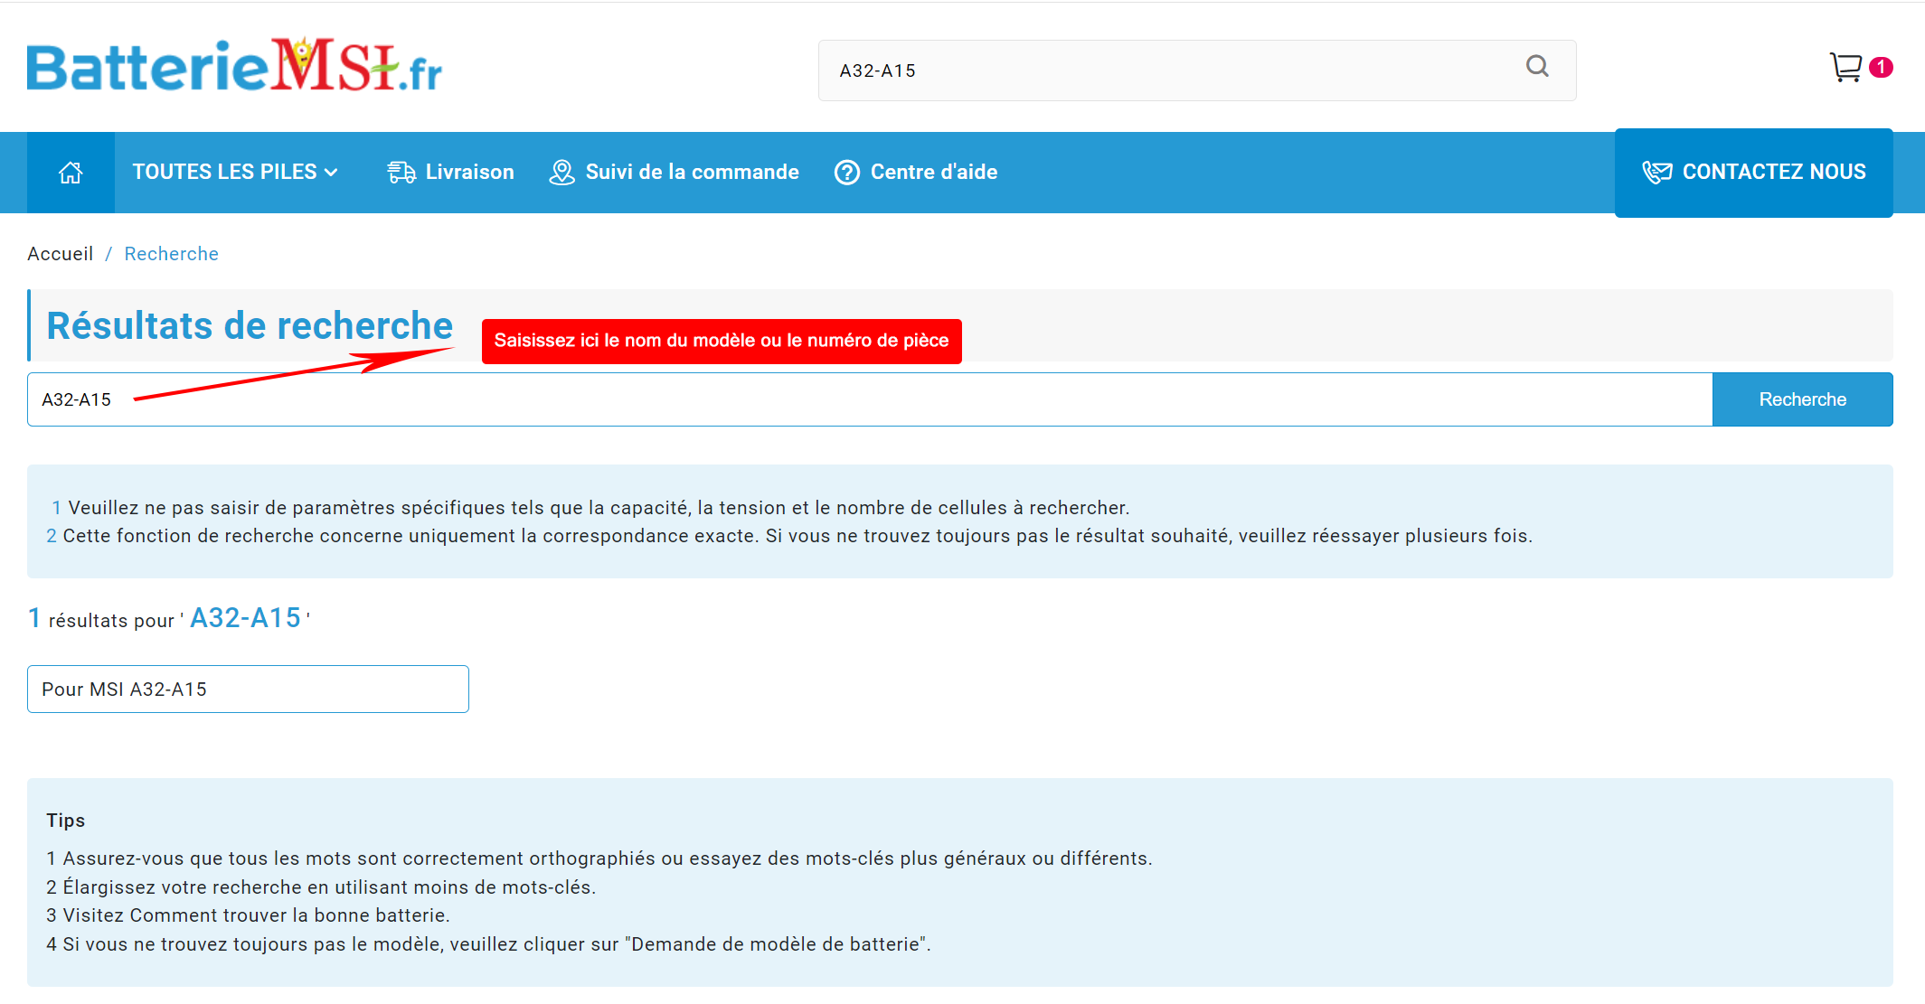Click note 'Veuillez ne pas saisir de paramètres'

pos(590,508)
